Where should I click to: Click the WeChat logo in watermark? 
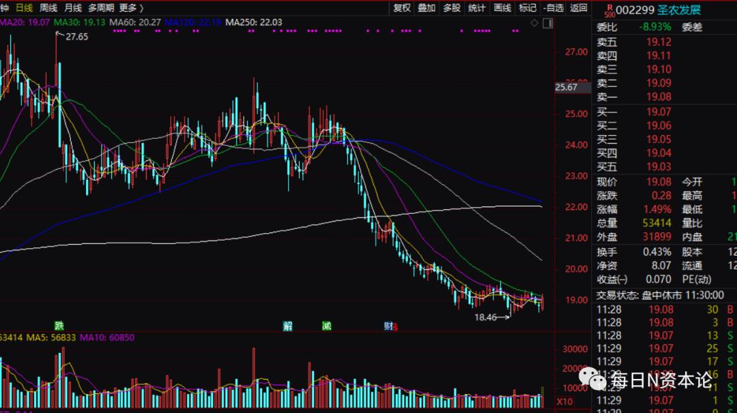pyautogui.click(x=592, y=378)
